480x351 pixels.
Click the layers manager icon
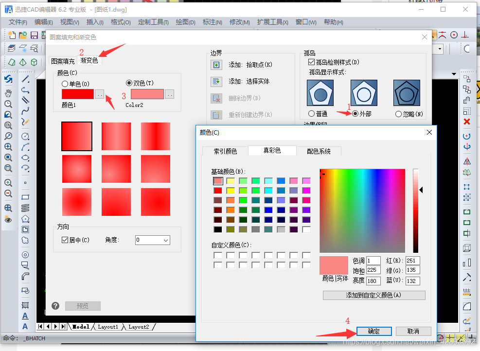click(12, 48)
